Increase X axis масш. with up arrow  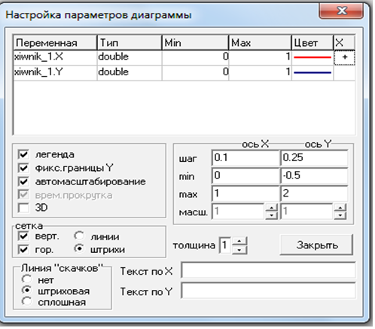[272, 208]
